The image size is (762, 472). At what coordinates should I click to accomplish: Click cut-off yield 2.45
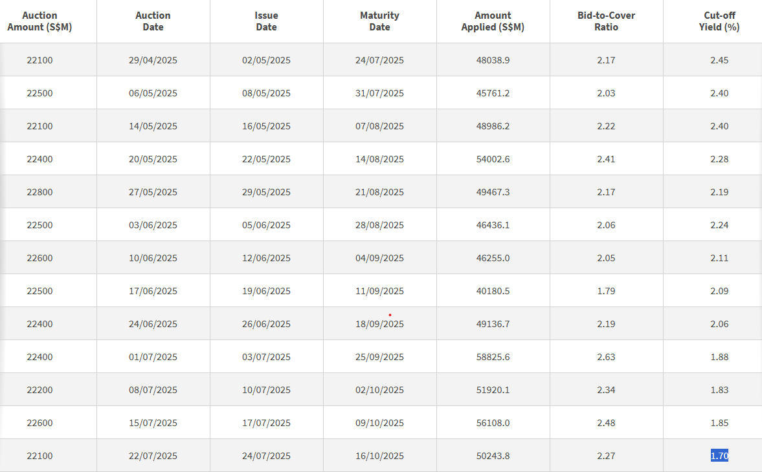point(719,60)
